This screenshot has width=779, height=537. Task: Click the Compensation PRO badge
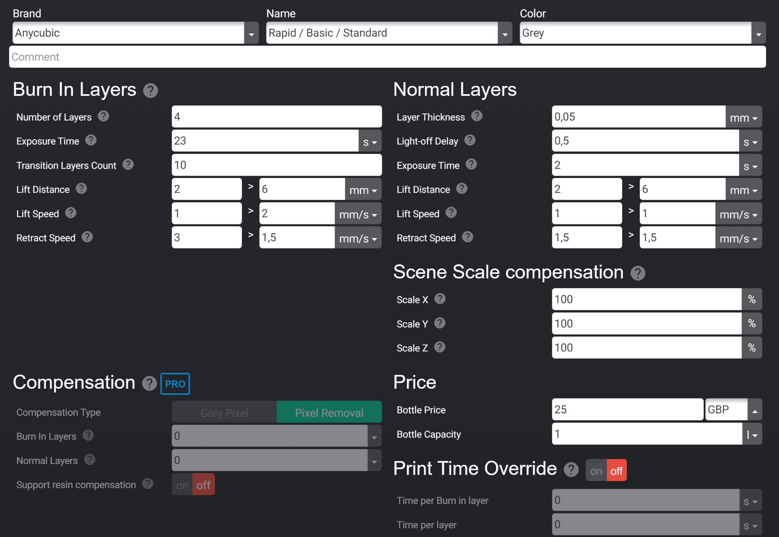[x=175, y=384]
